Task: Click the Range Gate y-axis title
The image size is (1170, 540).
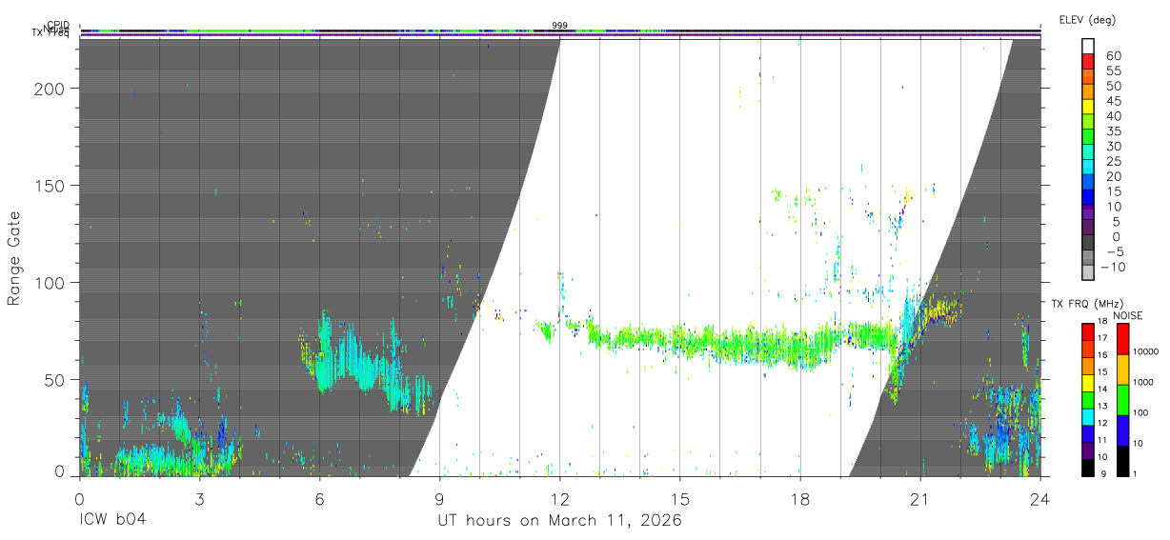Action: click(x=15, y=257)
